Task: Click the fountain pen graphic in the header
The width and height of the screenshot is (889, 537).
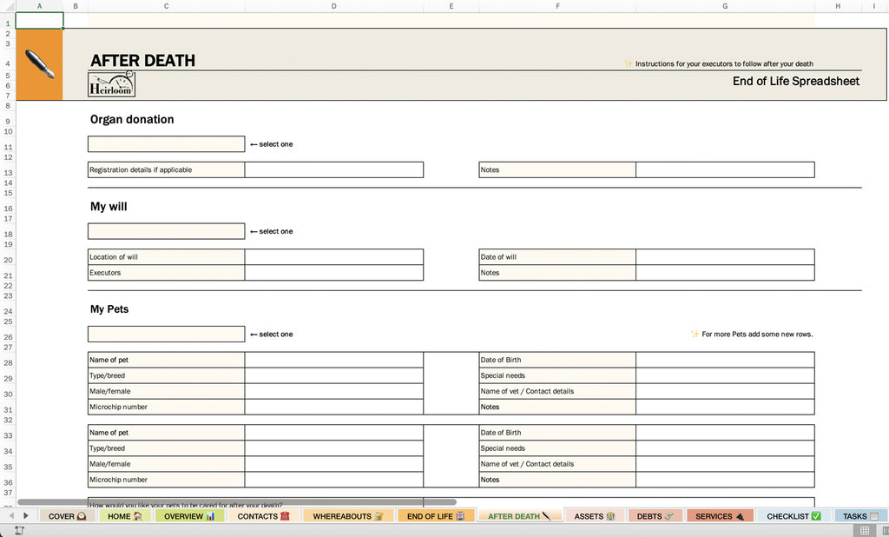Action: pyautogui.click(x=39, y=65)
